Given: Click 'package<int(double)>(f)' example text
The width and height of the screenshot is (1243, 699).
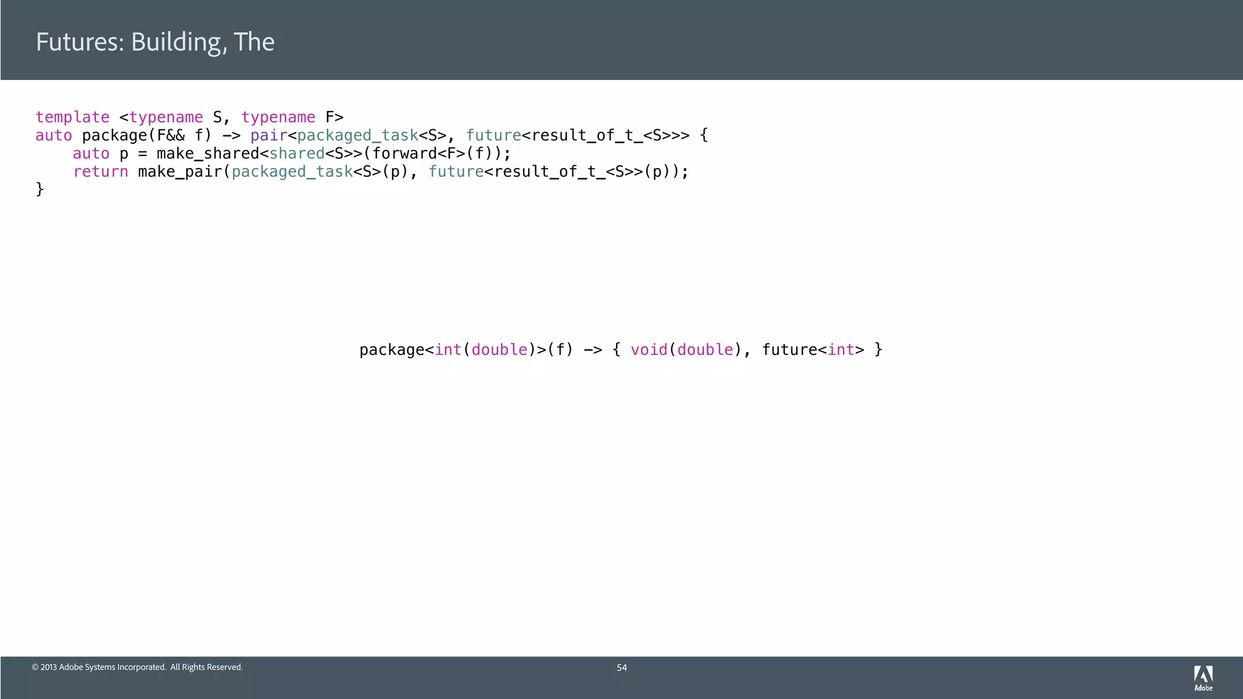Looking at the screenshot, I should (x=466, y=350).
